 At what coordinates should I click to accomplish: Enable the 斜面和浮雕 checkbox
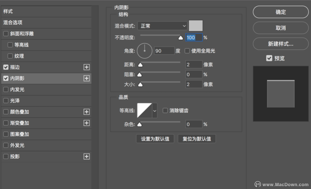6,34
